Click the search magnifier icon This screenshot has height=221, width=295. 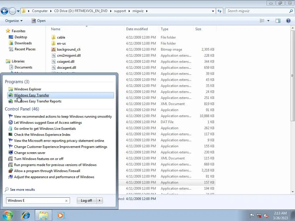point(291,11)
